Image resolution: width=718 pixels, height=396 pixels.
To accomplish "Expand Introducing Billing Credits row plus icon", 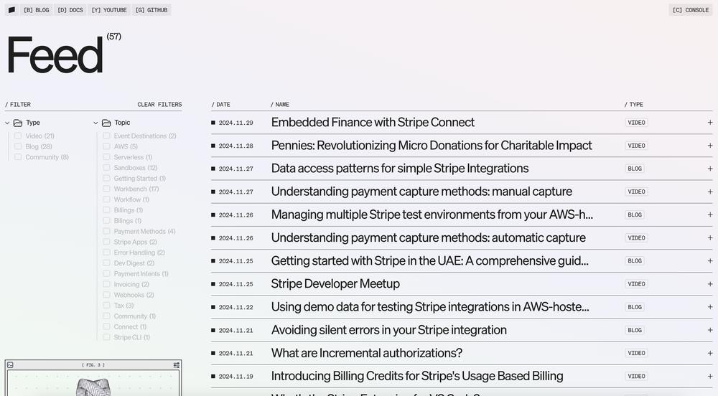I will (x=710, y=376).
